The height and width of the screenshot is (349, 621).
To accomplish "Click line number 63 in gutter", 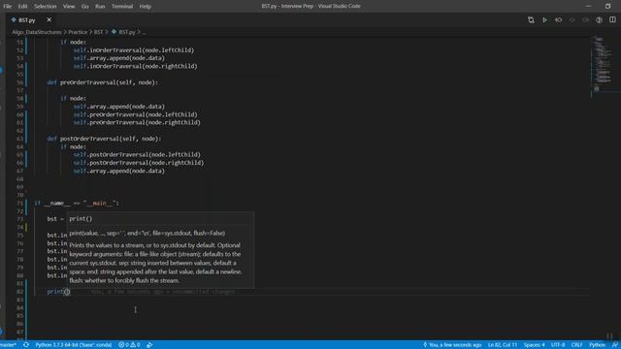I will pyautogui.click(x=19, y=139).
